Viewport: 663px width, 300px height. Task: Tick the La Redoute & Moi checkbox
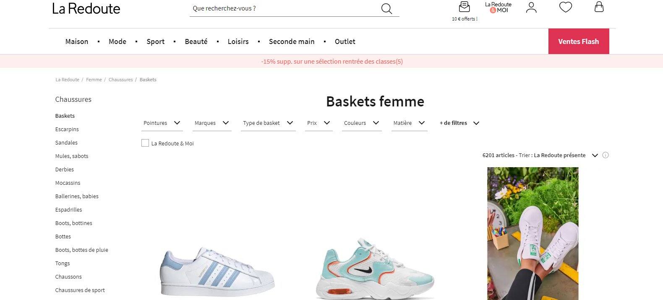[x=145, y=143]
